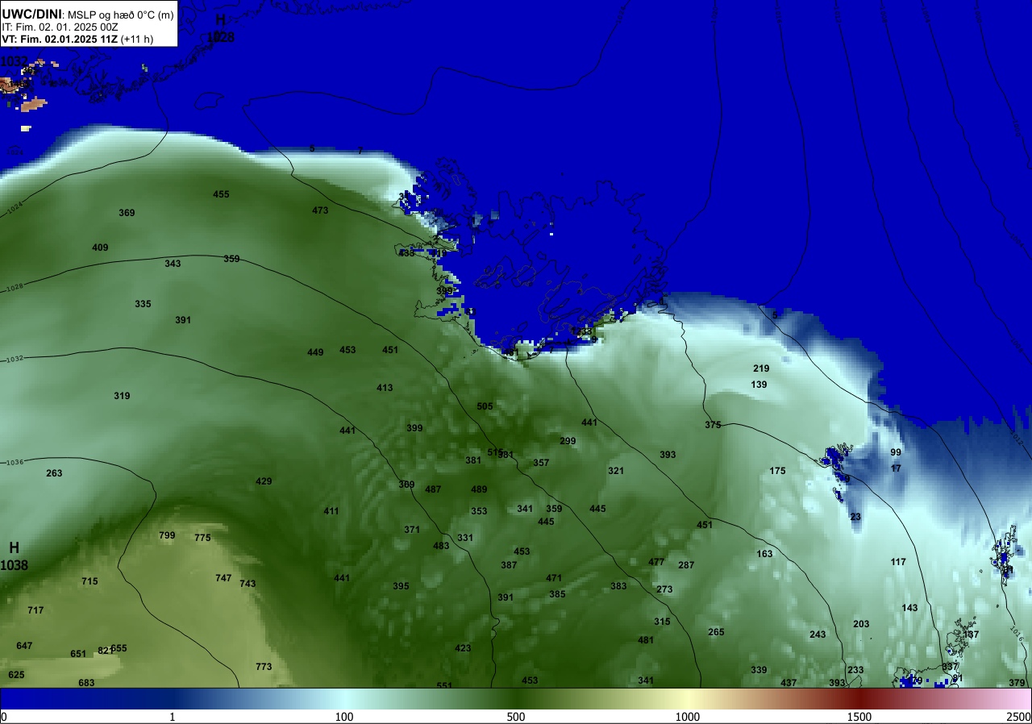
Task: Click the map value "99"
Action: 896,452
